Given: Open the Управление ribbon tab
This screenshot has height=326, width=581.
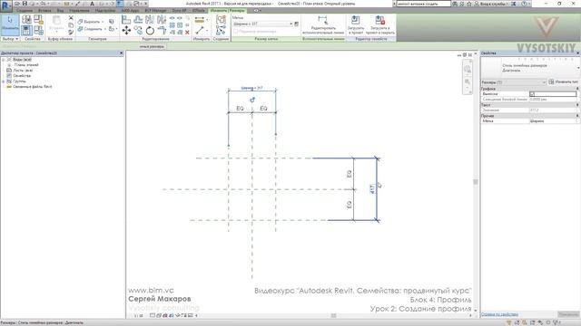Looking at the screenshot, I should pyautogui.click(x=79, y=10).
